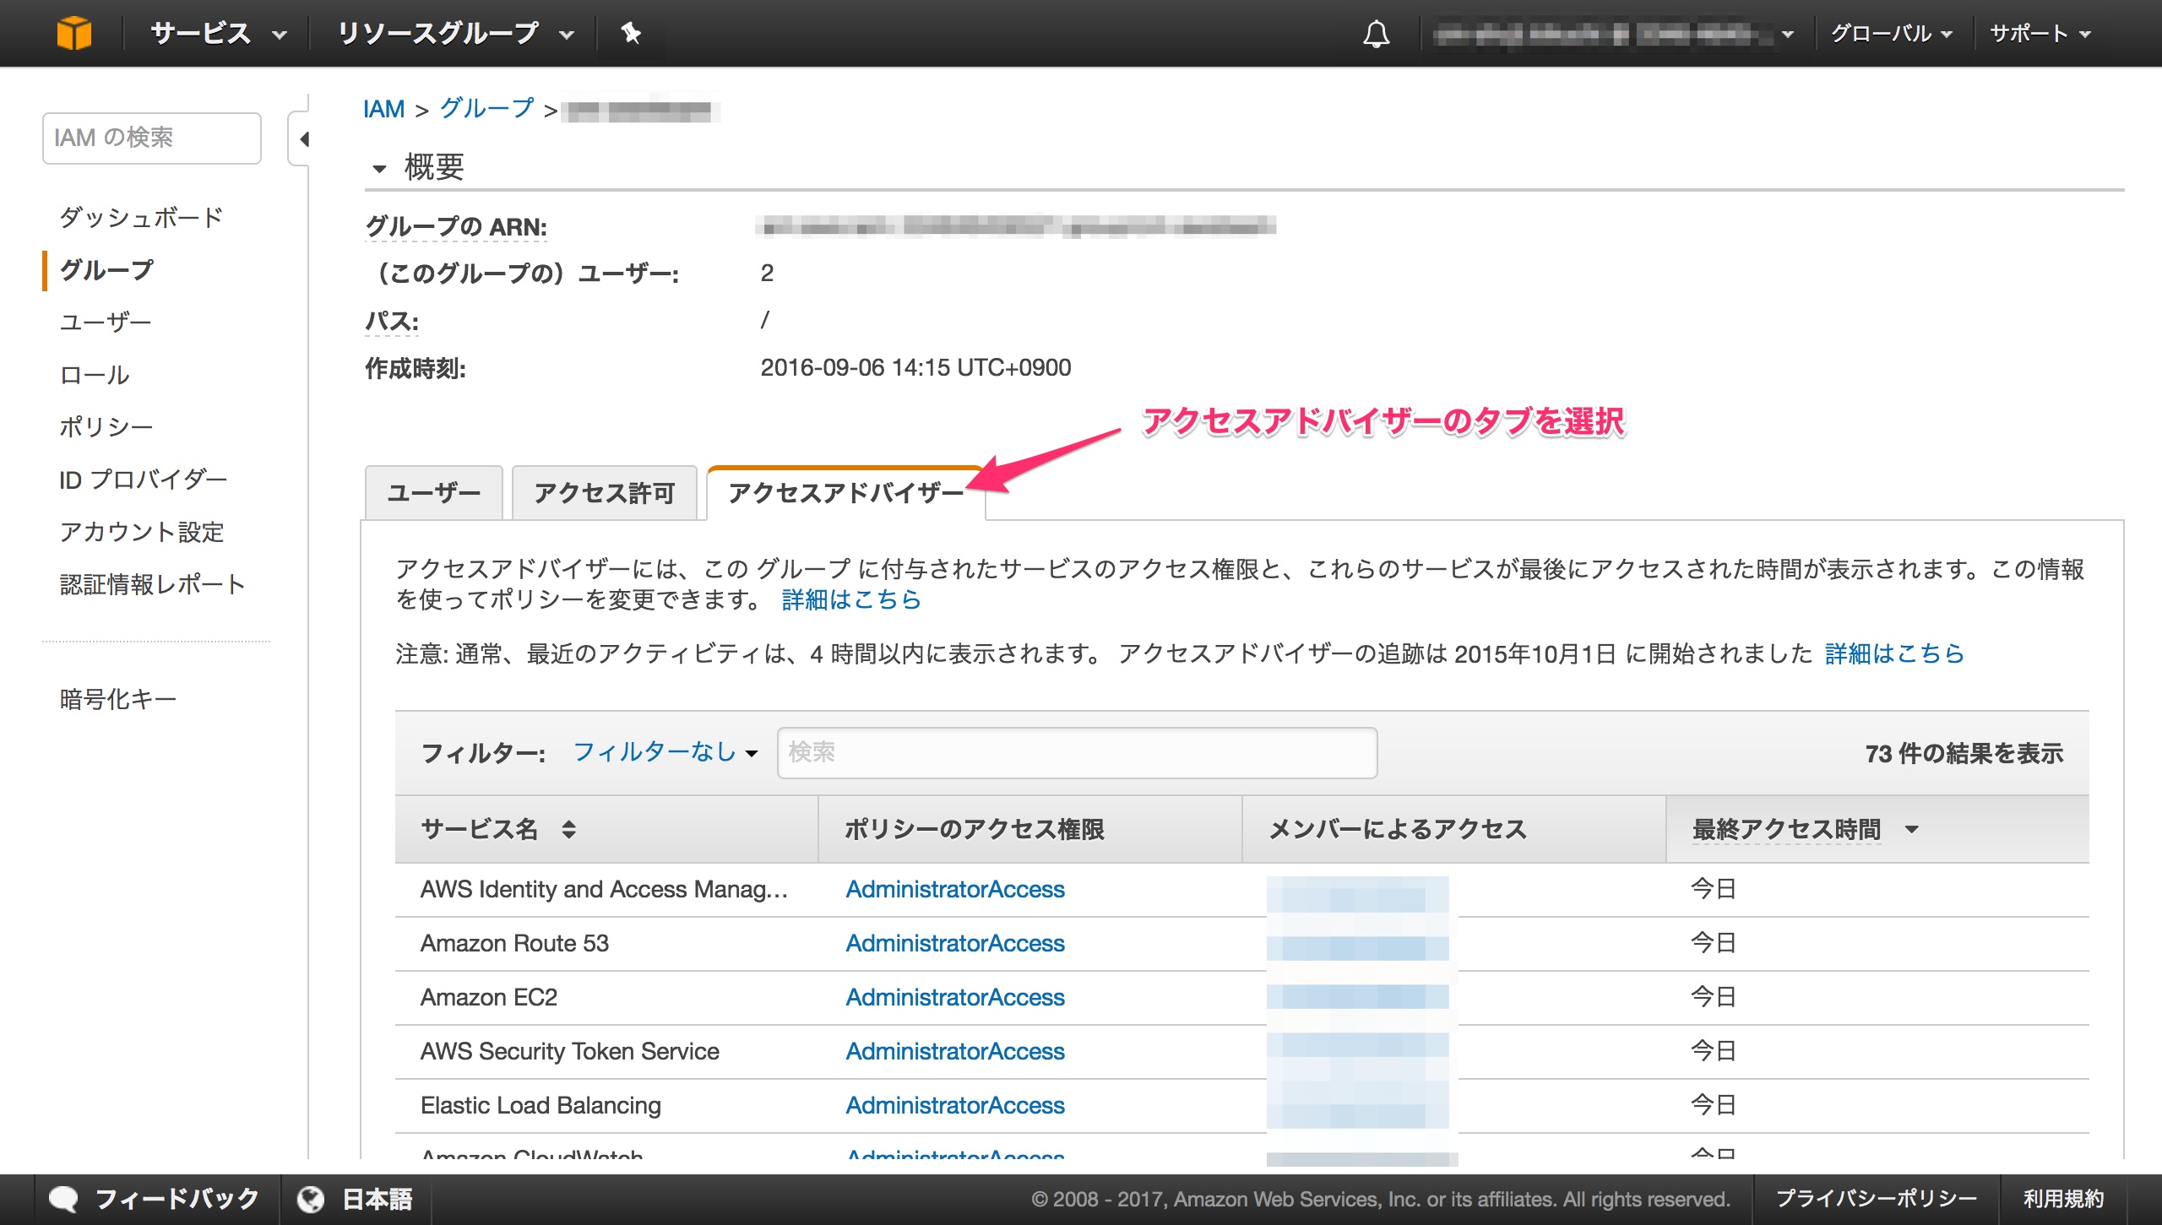Open the プライバシーポリシー footer link
Image resolution: width=2162 pixels, height=1225 pixels.
pyautogui.click(x=1876, y=1199)
